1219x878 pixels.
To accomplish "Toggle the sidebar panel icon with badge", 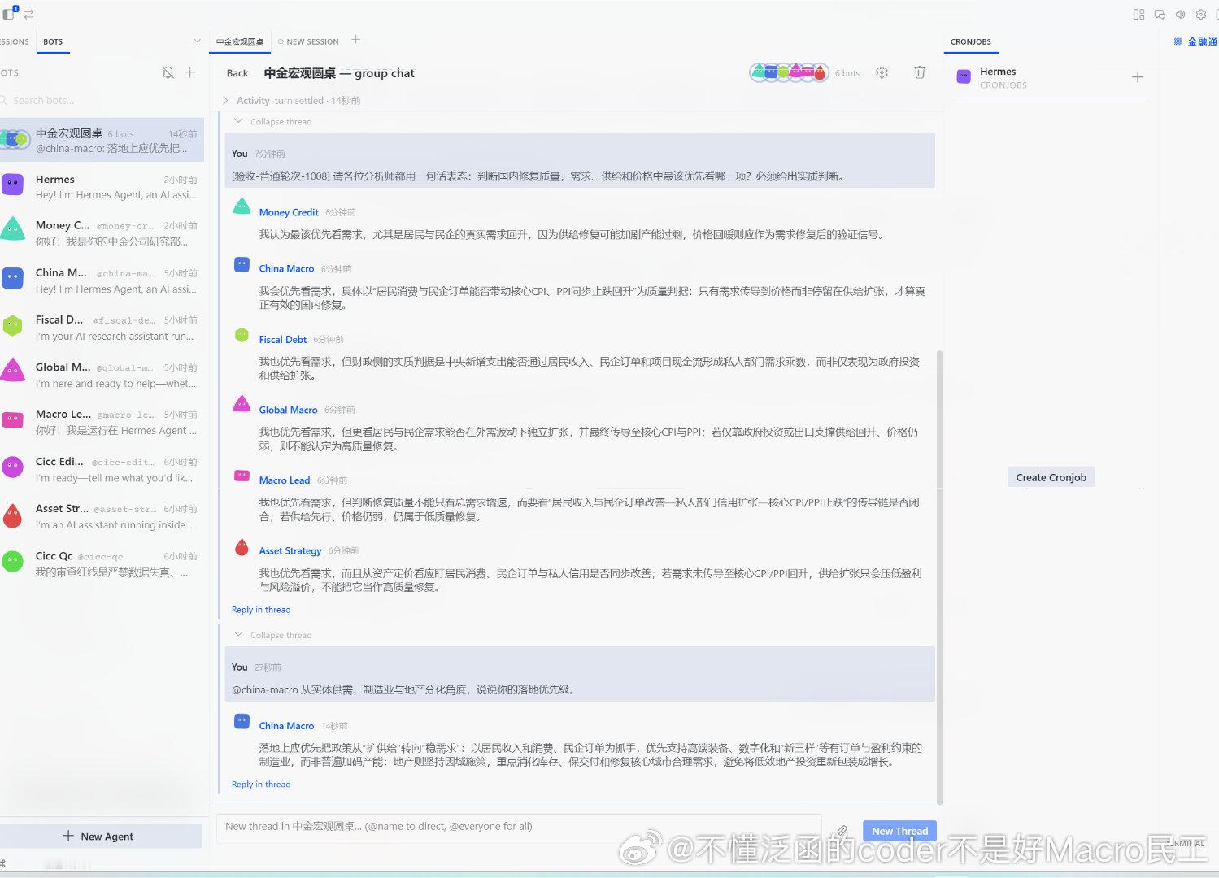I will [x=10, y=14].
